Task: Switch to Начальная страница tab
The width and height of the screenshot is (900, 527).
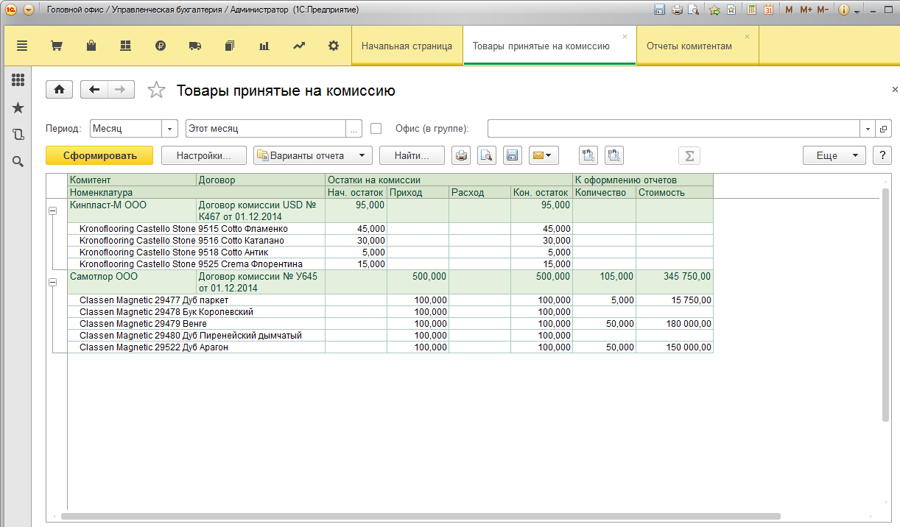Action: 407,46
